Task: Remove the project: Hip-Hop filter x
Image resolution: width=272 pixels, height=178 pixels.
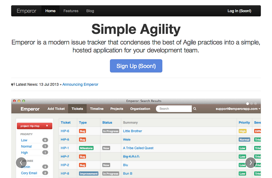Action: (x=47, y=125)
